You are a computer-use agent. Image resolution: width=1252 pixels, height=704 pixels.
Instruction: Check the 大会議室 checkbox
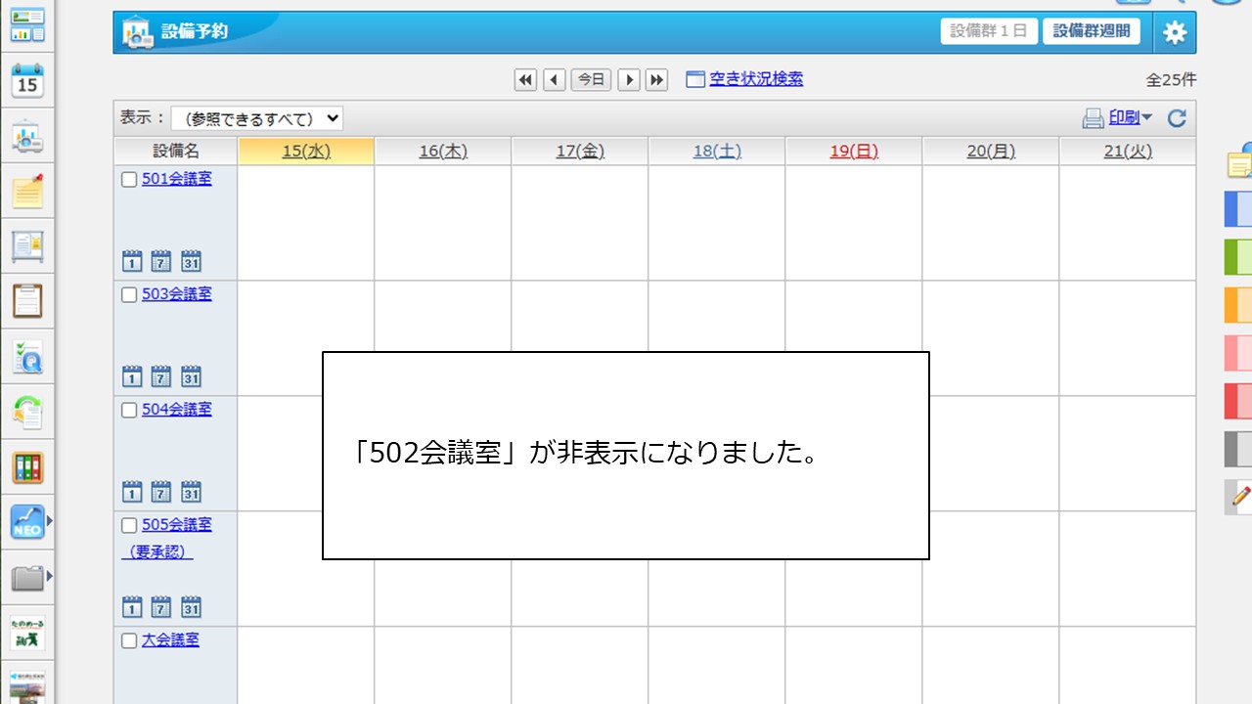point(128,639)
